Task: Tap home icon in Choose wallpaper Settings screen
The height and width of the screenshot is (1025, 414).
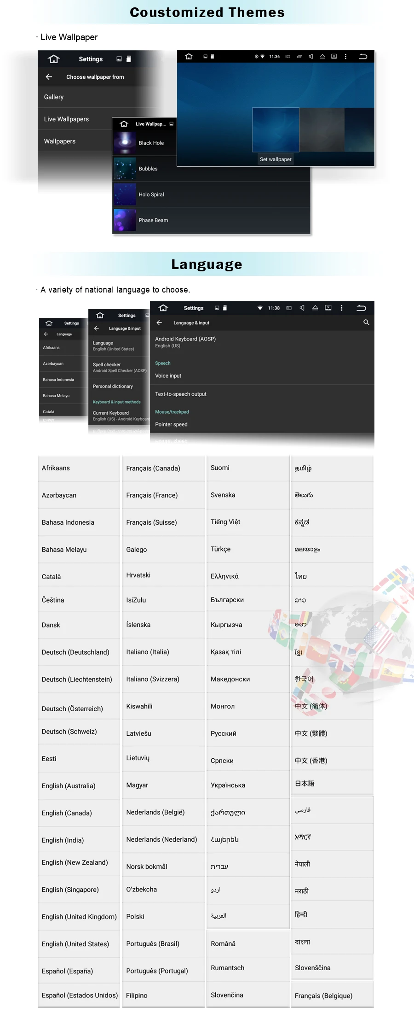Action: click(x=54, y=59)
